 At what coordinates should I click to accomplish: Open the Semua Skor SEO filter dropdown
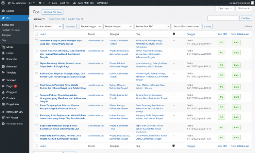[152, 26]
